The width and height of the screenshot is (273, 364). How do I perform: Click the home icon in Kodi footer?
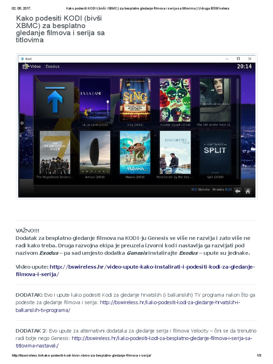pyautogui.click(x=248, y=191)
